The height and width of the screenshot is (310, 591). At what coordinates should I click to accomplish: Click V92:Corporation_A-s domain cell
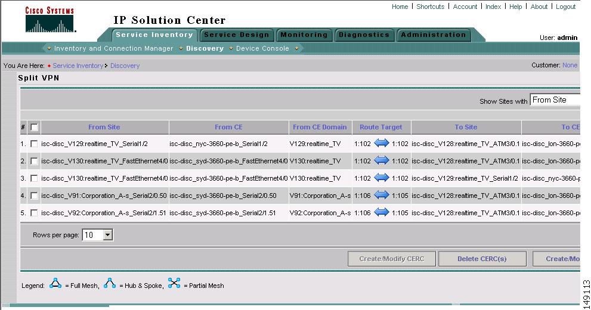coord(320,213)
